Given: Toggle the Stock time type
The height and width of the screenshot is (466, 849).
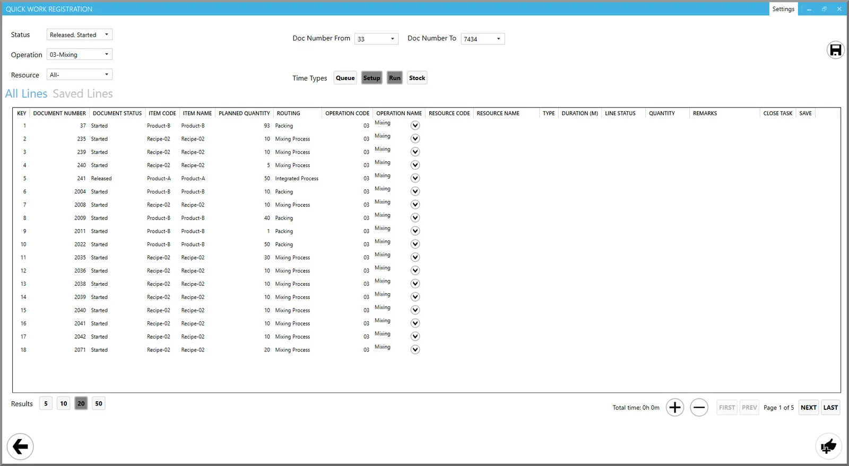Looking at the screenshot, I should 417,78.
